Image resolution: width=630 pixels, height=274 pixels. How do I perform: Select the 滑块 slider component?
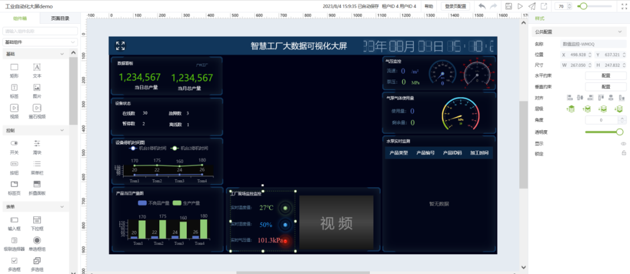click(x=37, y=147)
